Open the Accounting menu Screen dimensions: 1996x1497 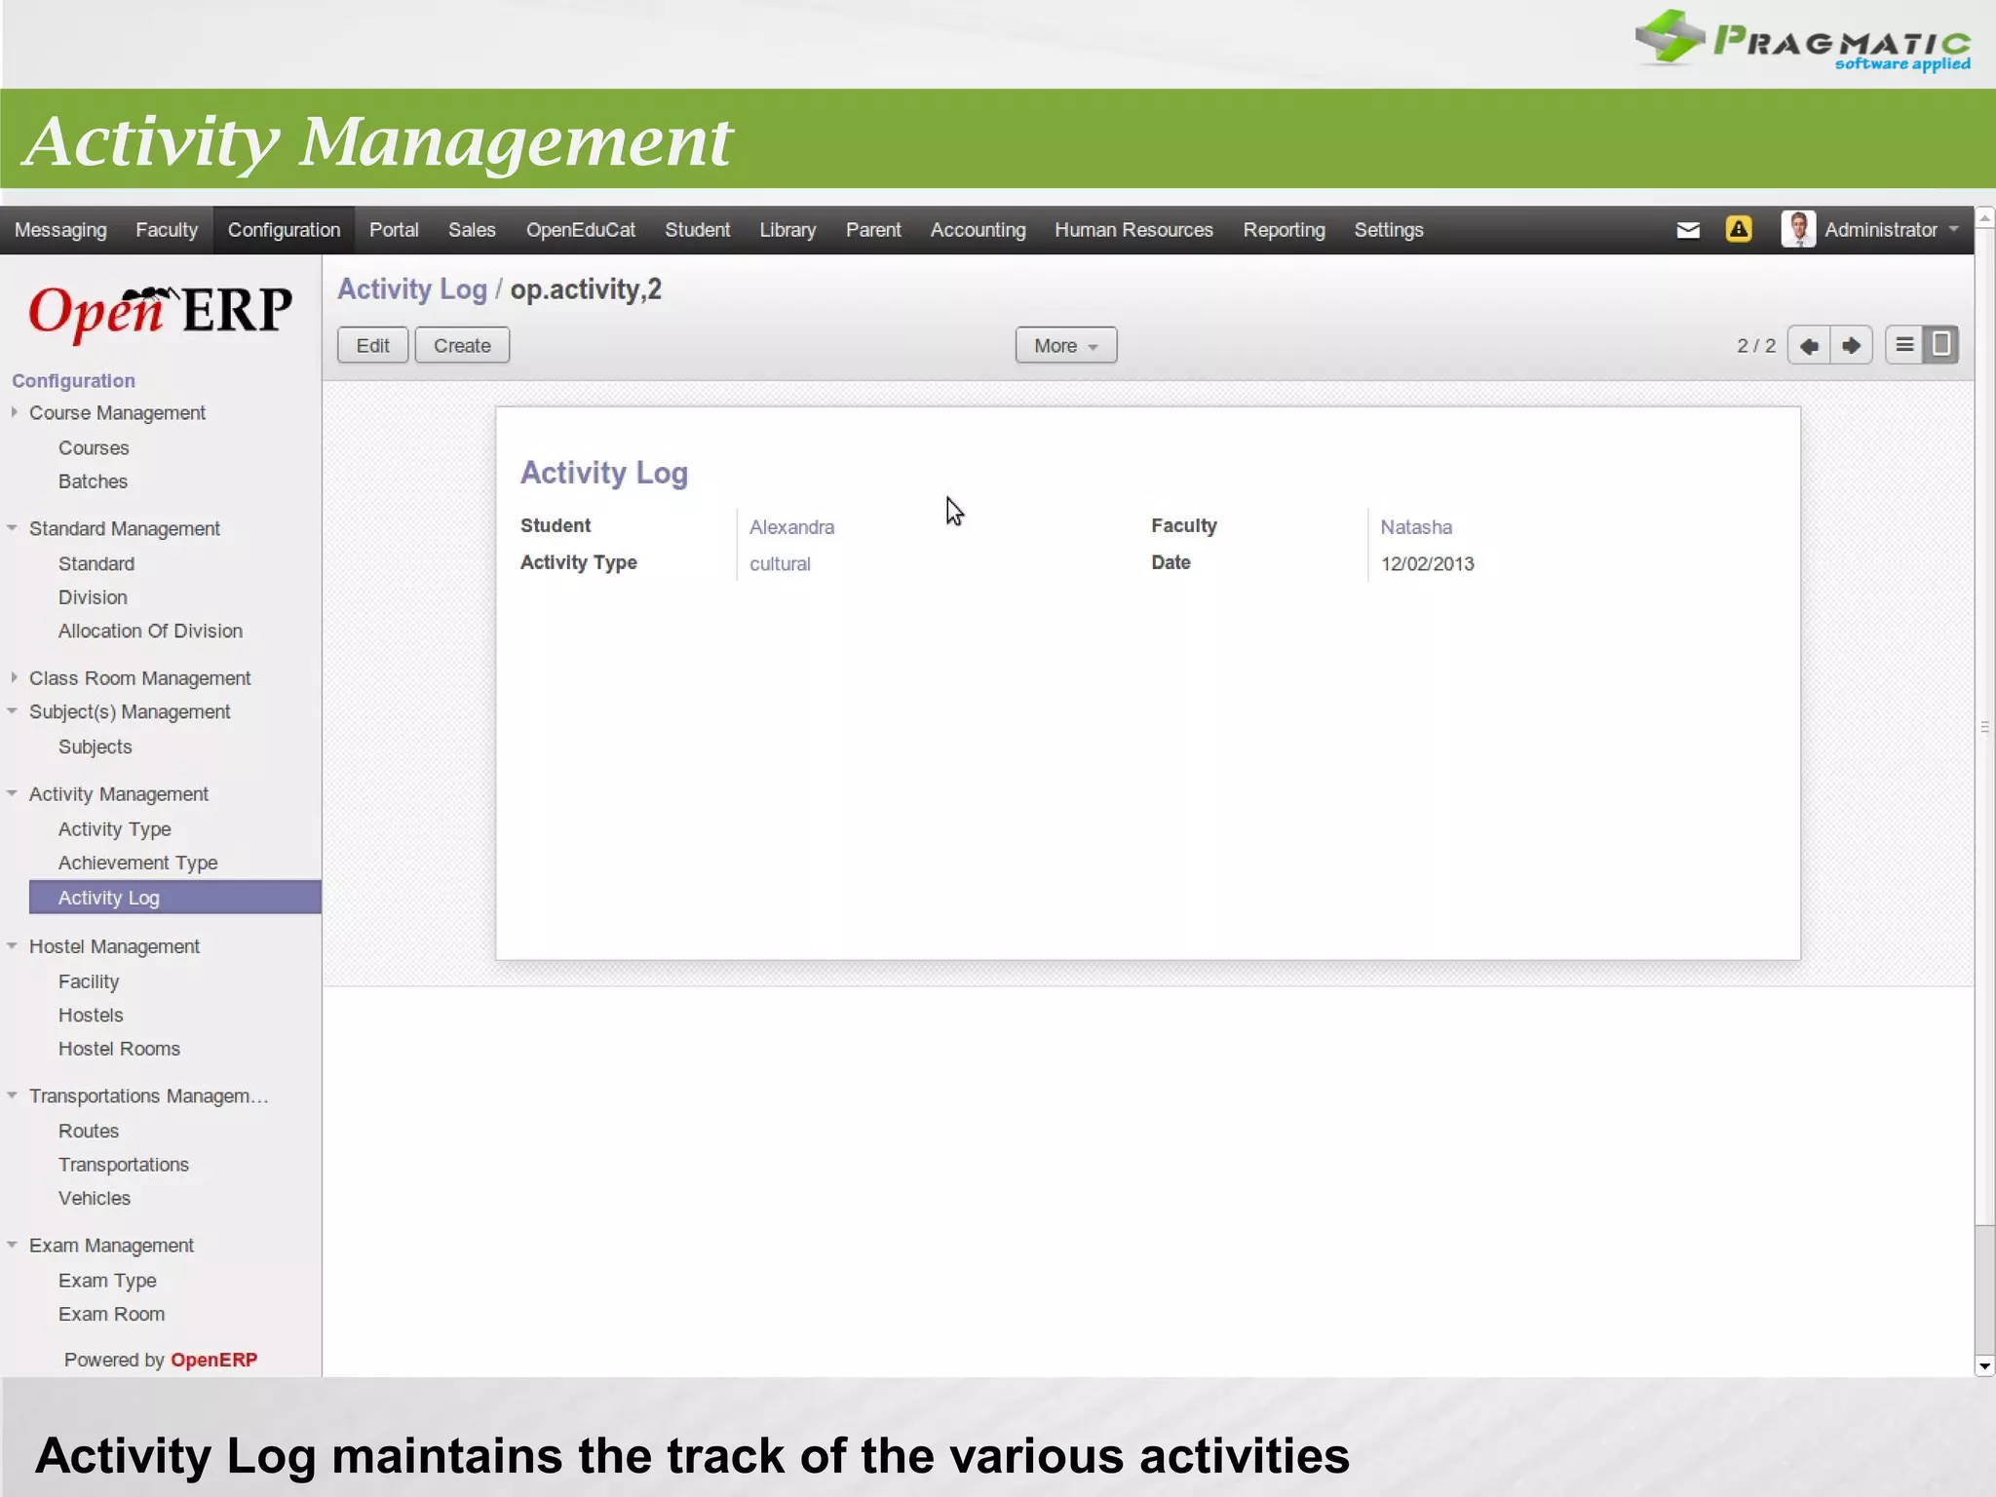point(978,230)
